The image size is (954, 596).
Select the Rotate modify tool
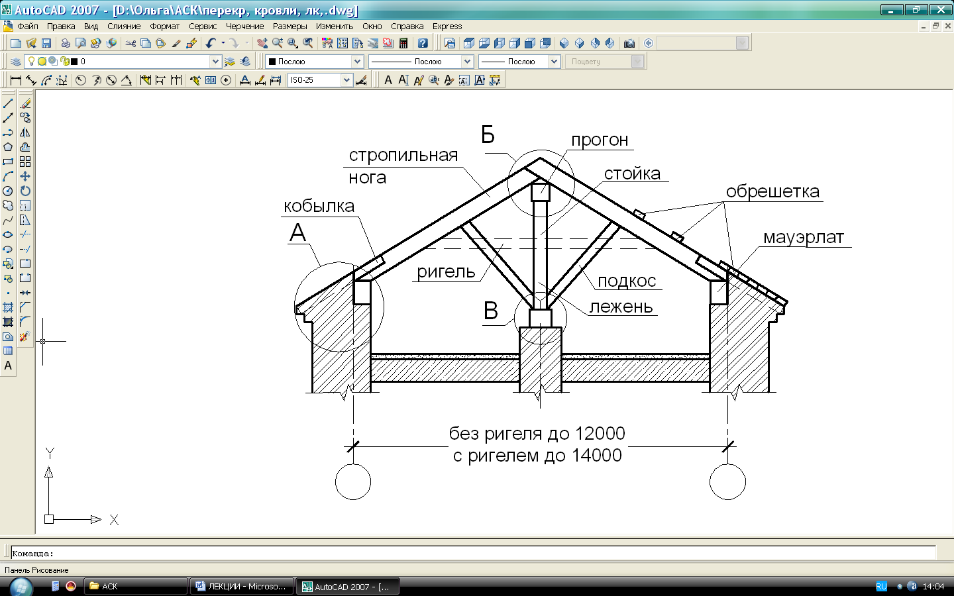click(x=25, y=191)
